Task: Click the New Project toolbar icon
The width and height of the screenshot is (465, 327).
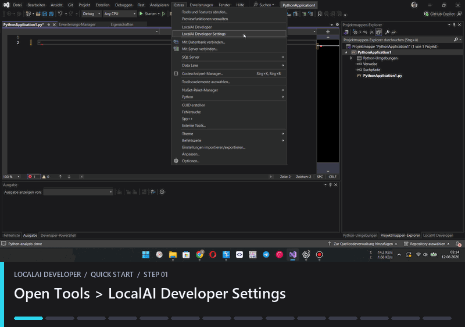Action: pos(28,13)
